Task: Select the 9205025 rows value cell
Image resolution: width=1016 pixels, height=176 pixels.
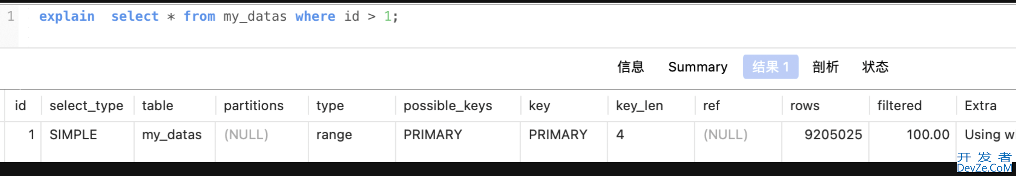Action: [833, 135]
